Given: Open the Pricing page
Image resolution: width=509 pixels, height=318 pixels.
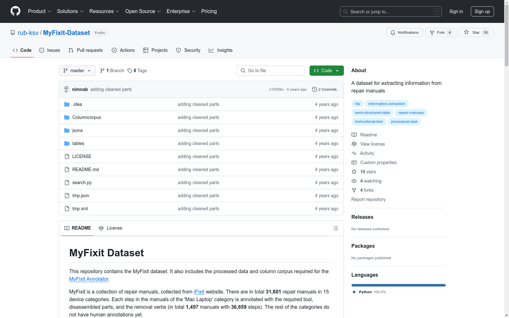Looking at the screenshot, I should click(x=209, y=11).
